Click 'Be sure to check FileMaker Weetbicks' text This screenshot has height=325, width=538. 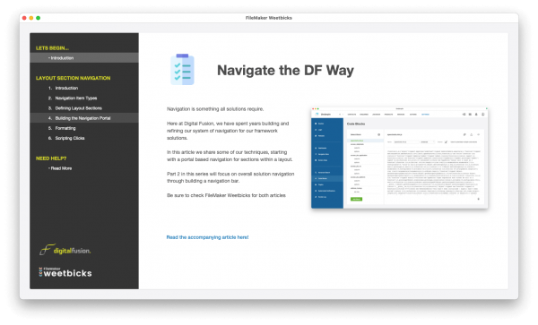click(x=226, y=195)
